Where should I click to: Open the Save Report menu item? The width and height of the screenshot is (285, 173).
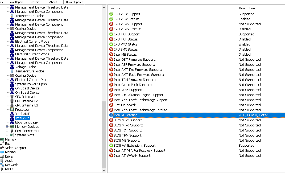tap(16, 2)
